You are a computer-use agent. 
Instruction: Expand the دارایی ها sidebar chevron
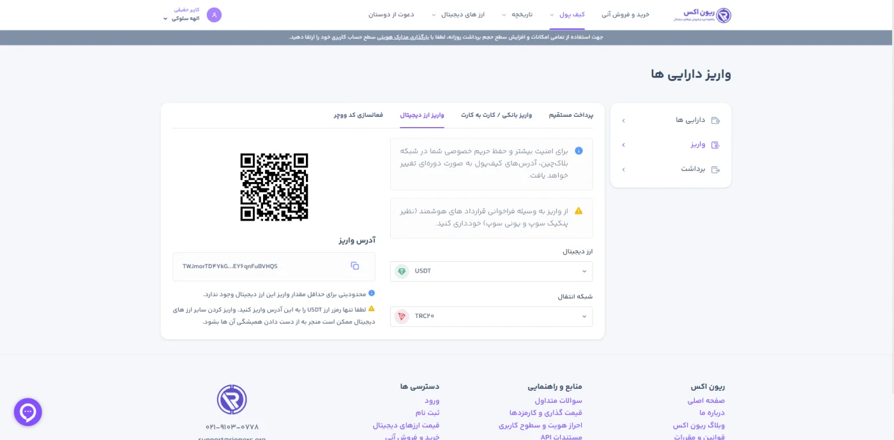[623, 121]
